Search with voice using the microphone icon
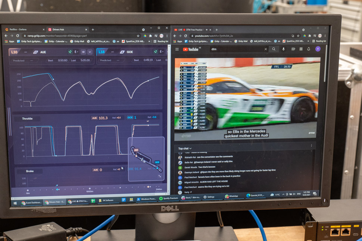Screen dimensions: 362x241 [284, 49]
